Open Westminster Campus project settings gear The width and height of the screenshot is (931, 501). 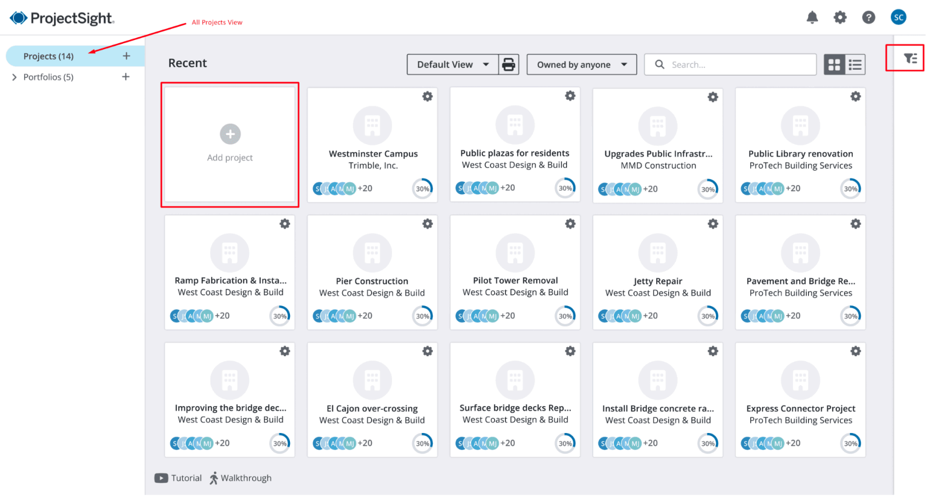[x=427, y=97]
